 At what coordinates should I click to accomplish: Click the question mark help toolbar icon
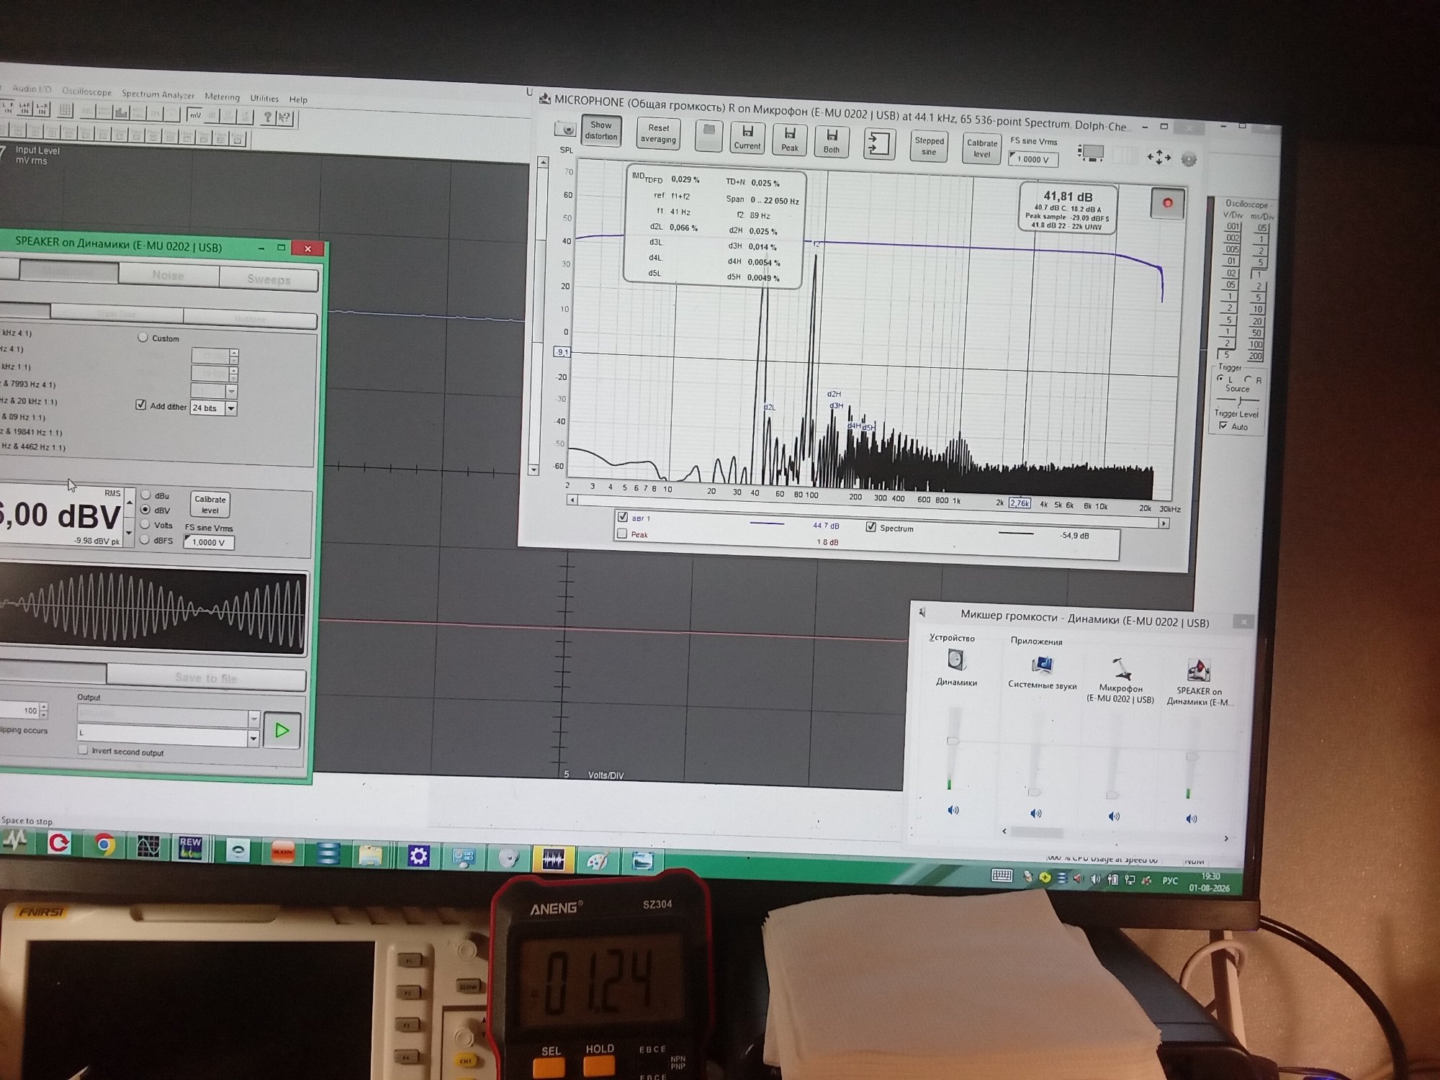pyautogui.click(x=267, y=117)
